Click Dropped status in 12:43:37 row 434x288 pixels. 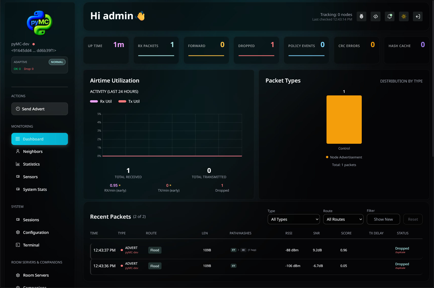click(x=402, y=249)
